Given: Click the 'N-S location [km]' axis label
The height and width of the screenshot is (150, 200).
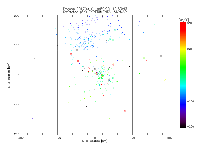Looking at the screenshot, I should (9, 75).
